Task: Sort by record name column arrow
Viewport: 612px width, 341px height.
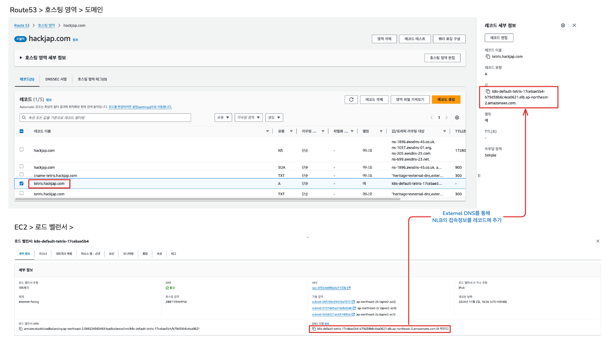Action: [x=267, y=131]
